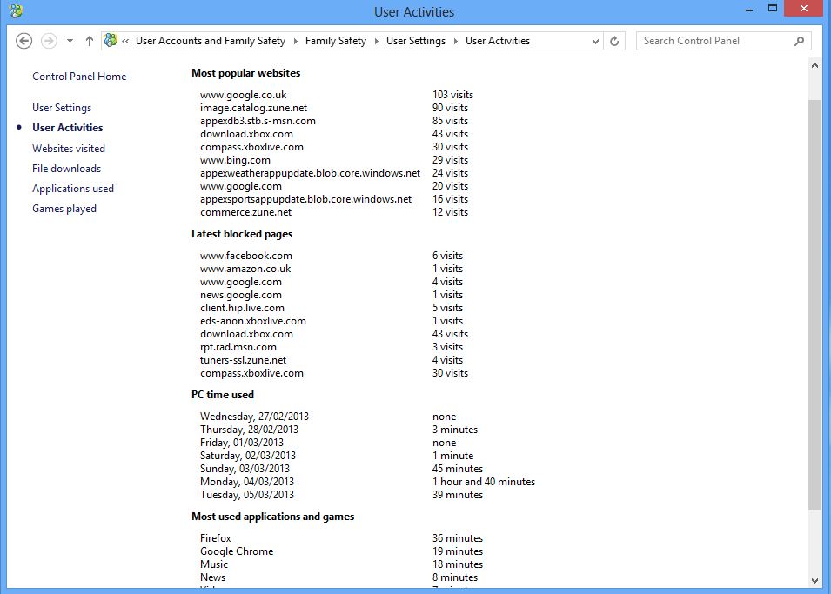Screen dimensions: 831x594
Task: Select the 'Family Safety' breadcrumb
Action: 336,41
